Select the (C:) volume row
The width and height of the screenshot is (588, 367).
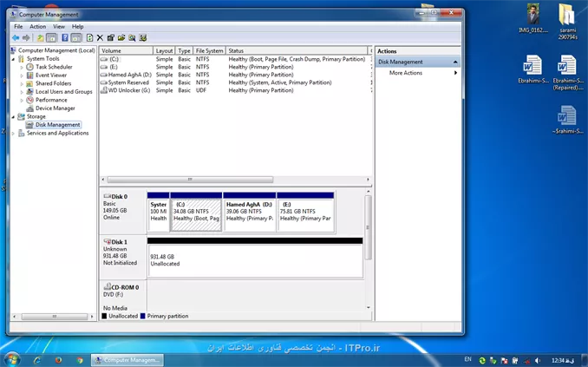(235, 59)
